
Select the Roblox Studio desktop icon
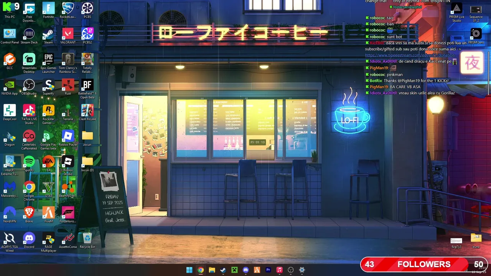(x=68, y=166)
